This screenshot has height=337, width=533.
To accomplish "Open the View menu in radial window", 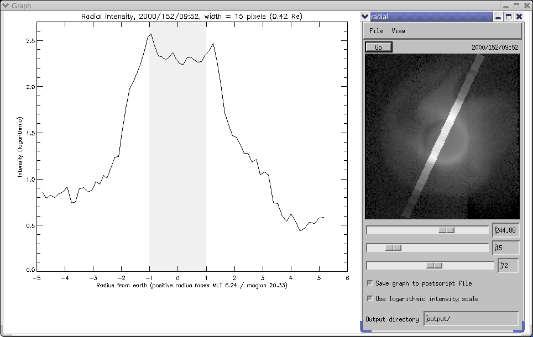I will [398, 31].
